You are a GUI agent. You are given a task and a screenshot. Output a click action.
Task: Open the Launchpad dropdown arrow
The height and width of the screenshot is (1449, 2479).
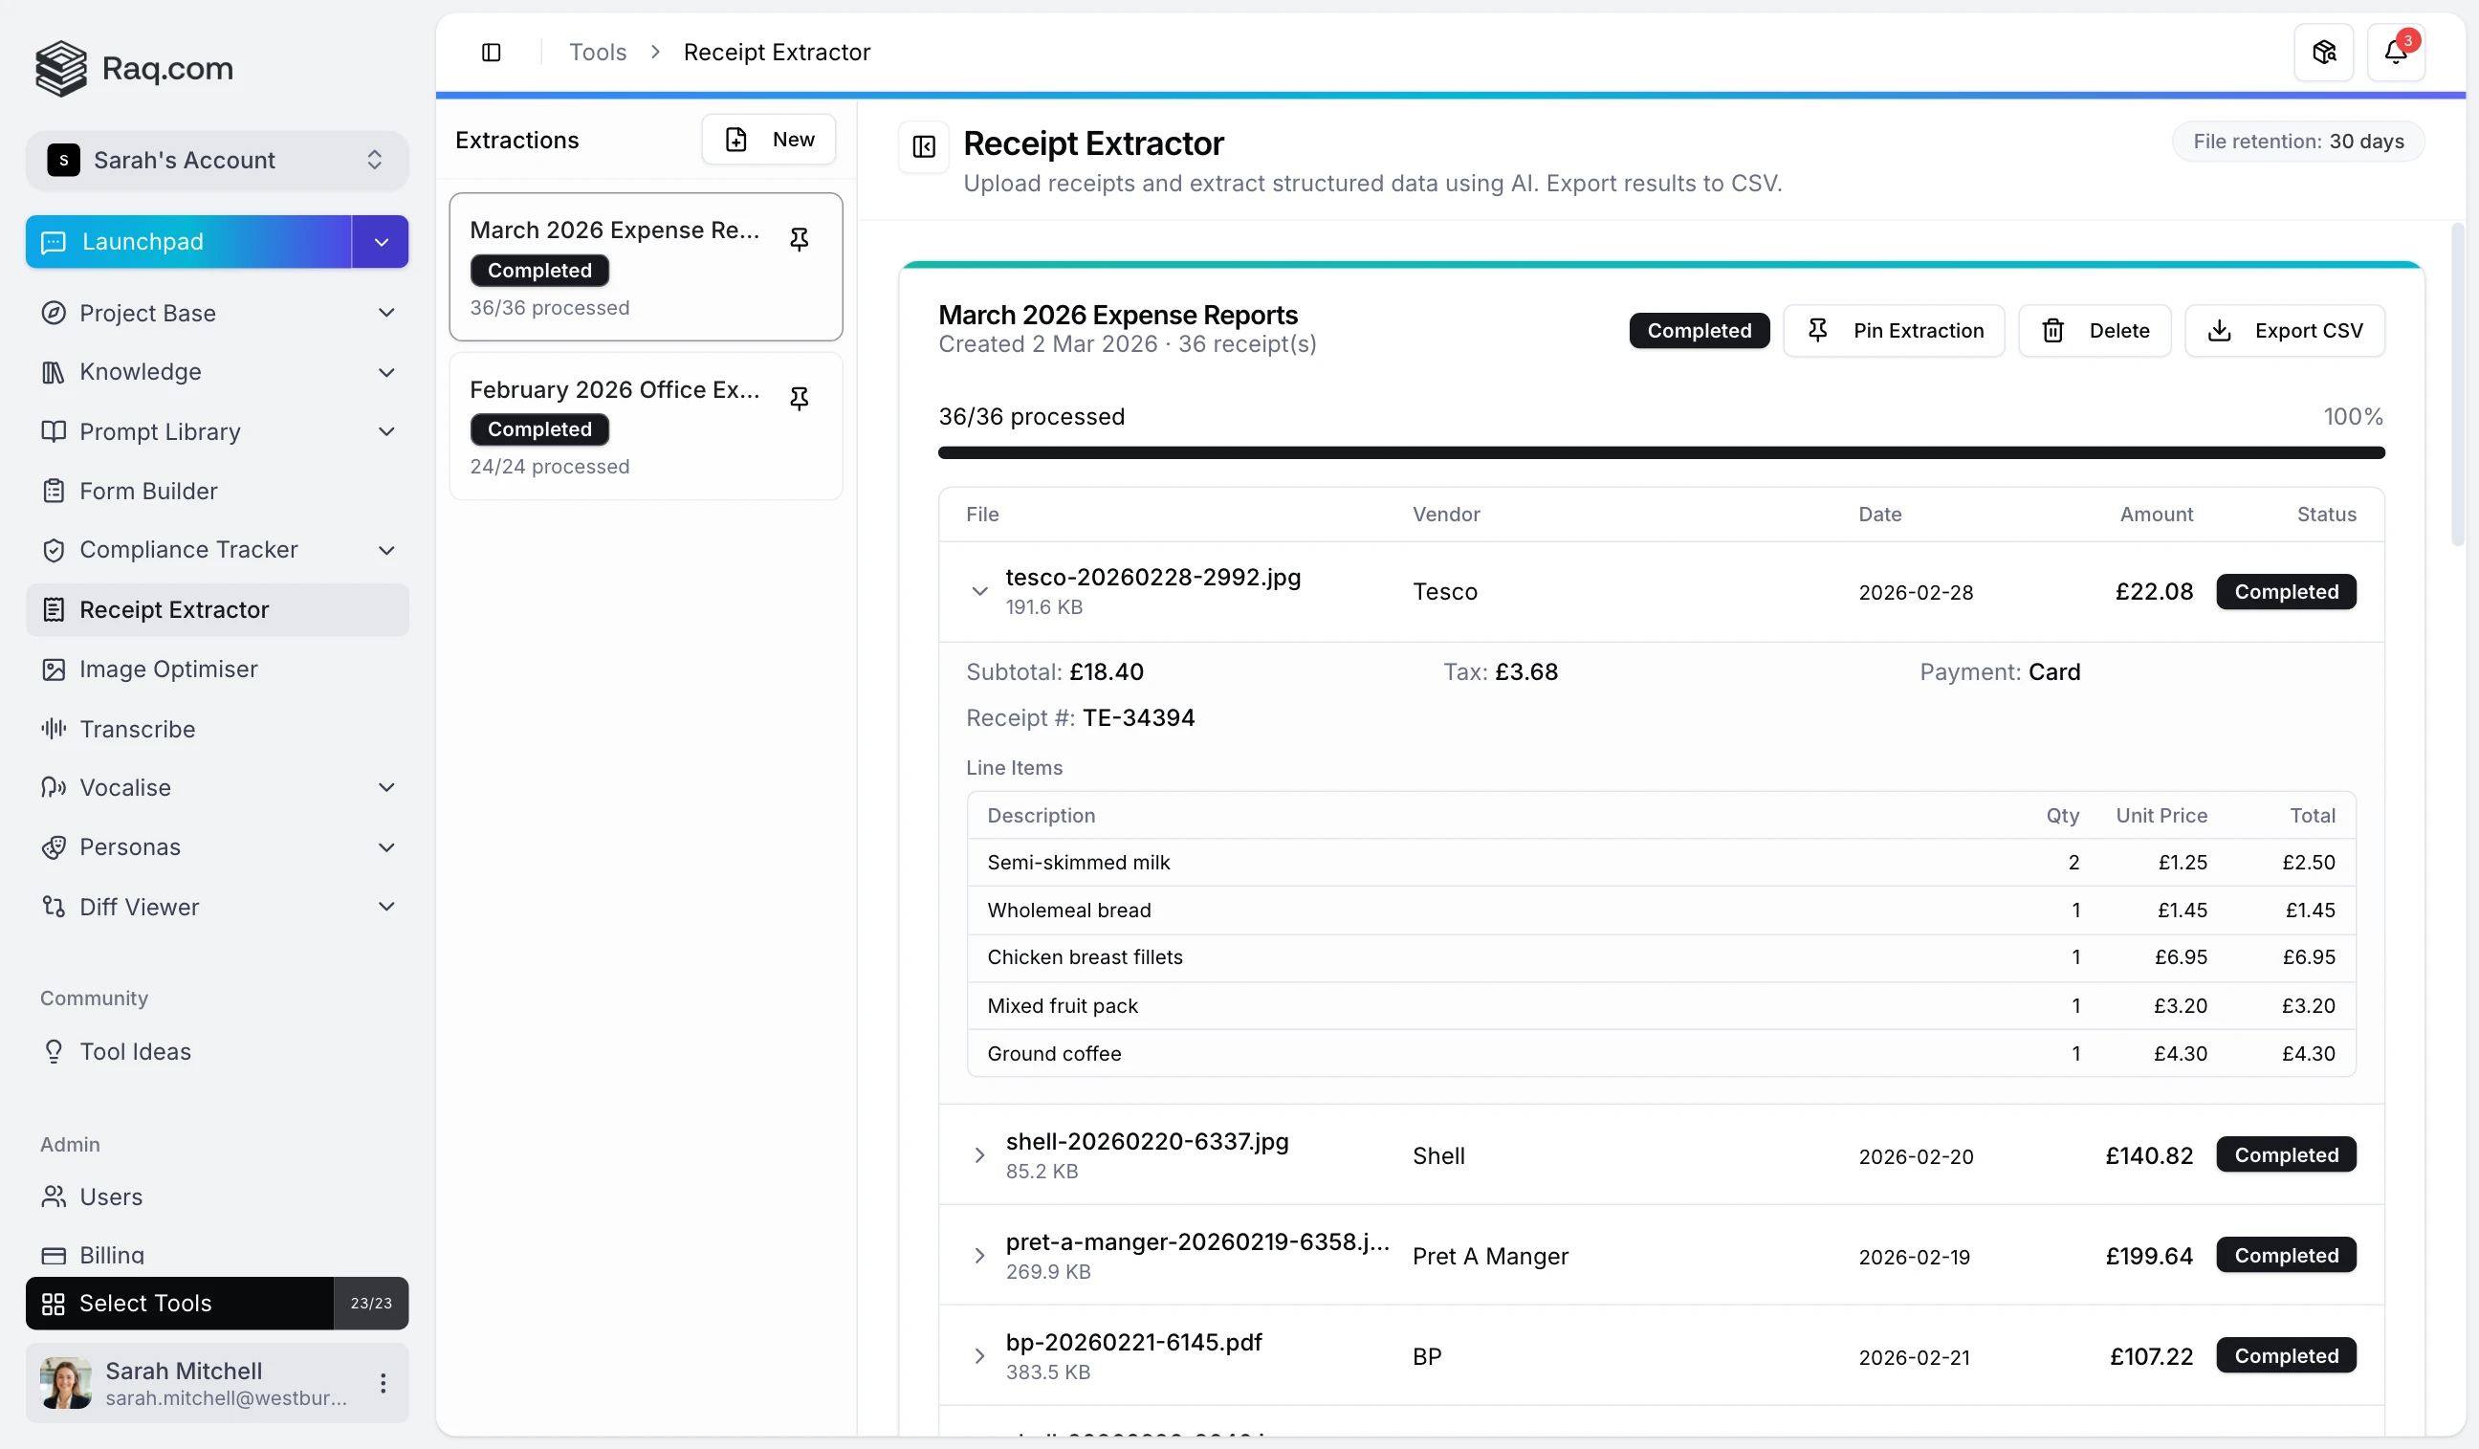(381, 242)
